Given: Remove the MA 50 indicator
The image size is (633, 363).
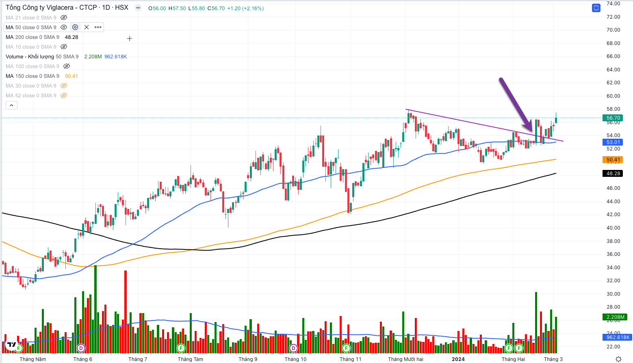Looking at the screenshot, I should coord(87,27).
